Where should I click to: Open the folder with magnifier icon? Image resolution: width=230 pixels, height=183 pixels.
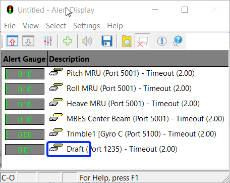pyautogui.click(x=127, y=41)
